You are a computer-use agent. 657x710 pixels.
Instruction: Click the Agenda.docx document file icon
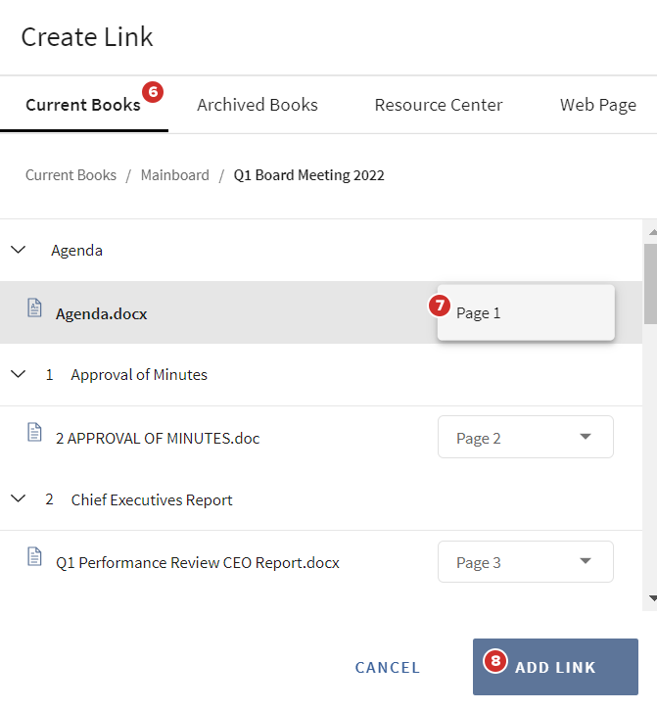click(x=35, y=308)
